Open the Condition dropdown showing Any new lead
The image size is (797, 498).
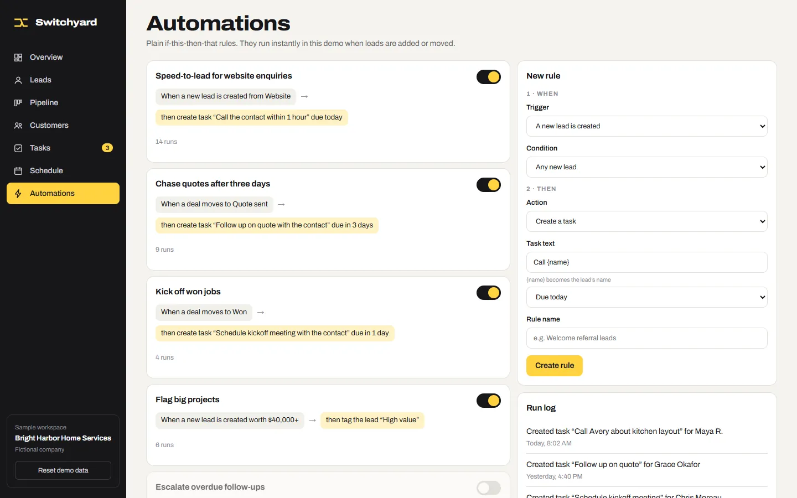pyautogui.click(x=647, y=167)
